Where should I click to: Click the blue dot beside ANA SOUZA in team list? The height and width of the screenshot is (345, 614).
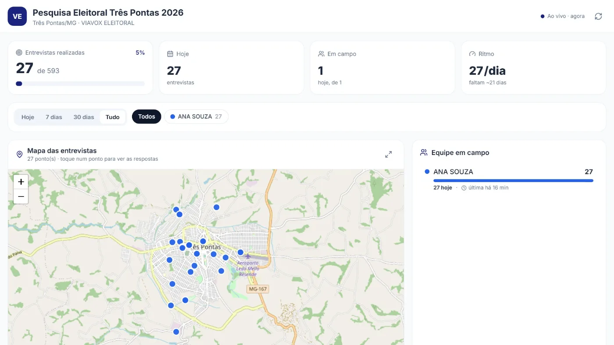click(427, 172)
